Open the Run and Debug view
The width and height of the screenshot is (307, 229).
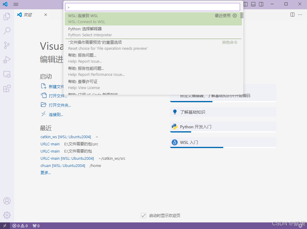click(x=7, y=60)
